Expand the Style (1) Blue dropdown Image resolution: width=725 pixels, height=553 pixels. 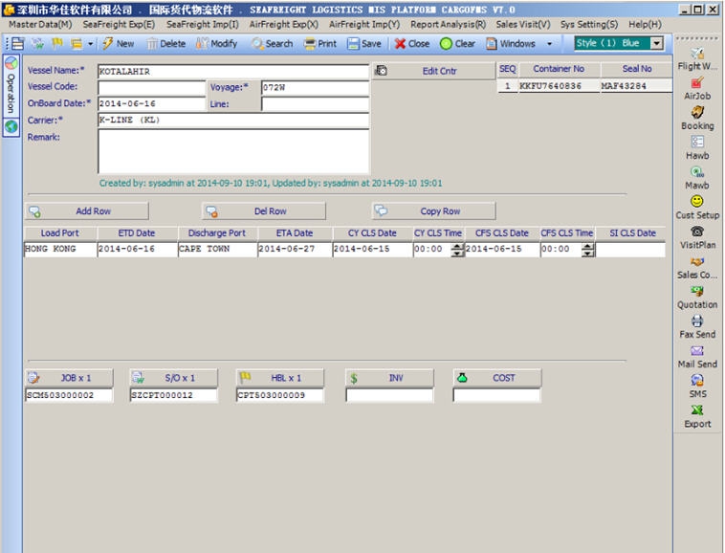pos(656,44)
